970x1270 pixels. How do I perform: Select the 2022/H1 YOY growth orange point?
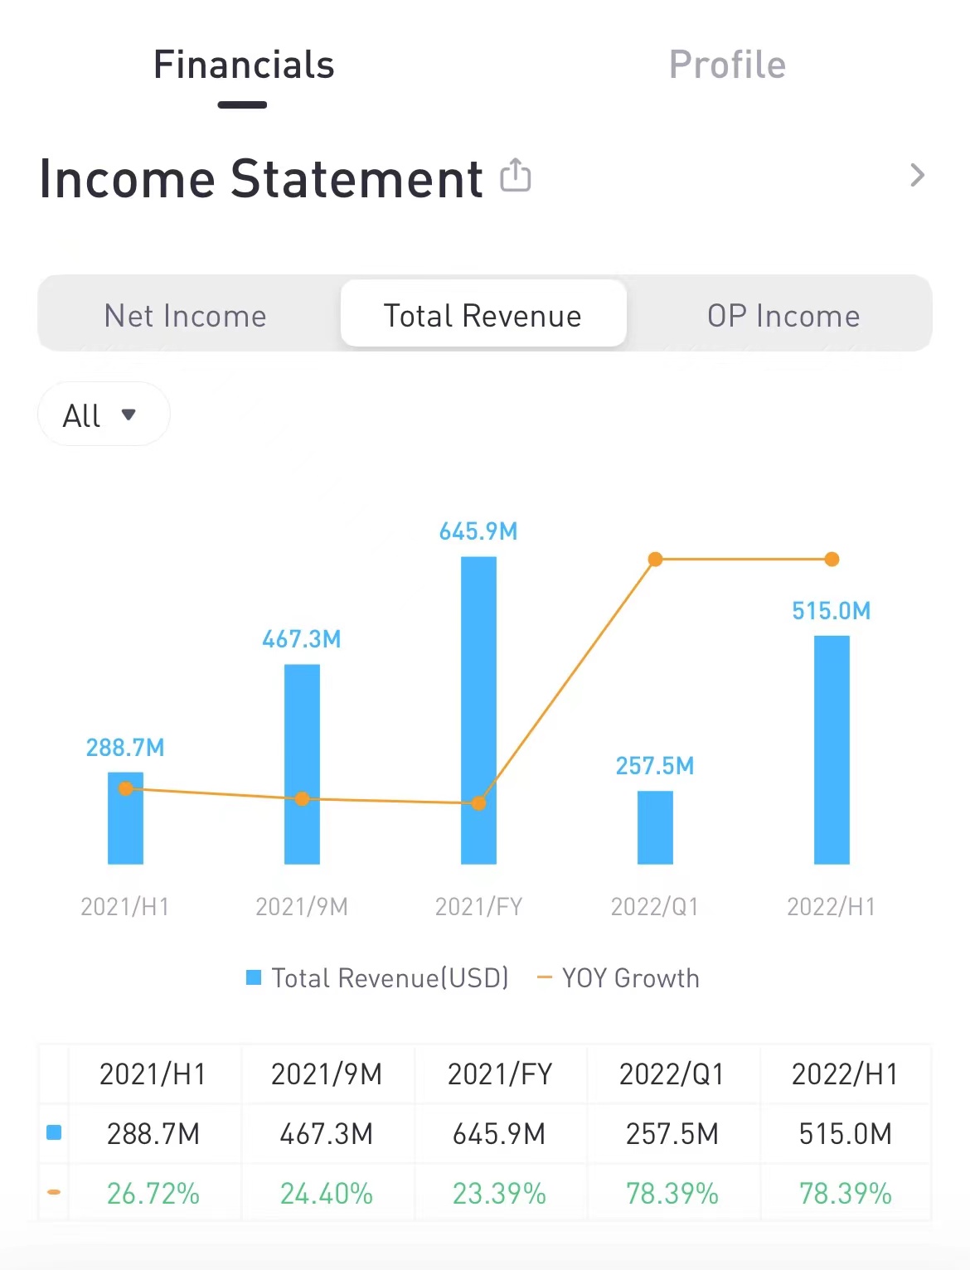point(832,560)
